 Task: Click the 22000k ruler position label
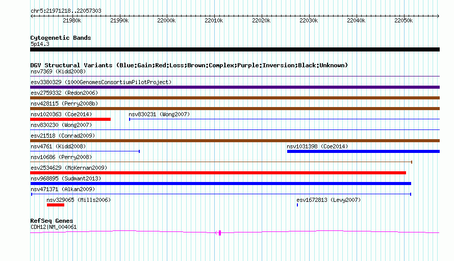[x=166, y=20]
